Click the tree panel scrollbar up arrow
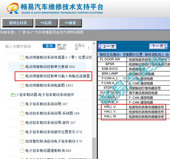The height and width of the screenshot is (159, 170). 94,43
